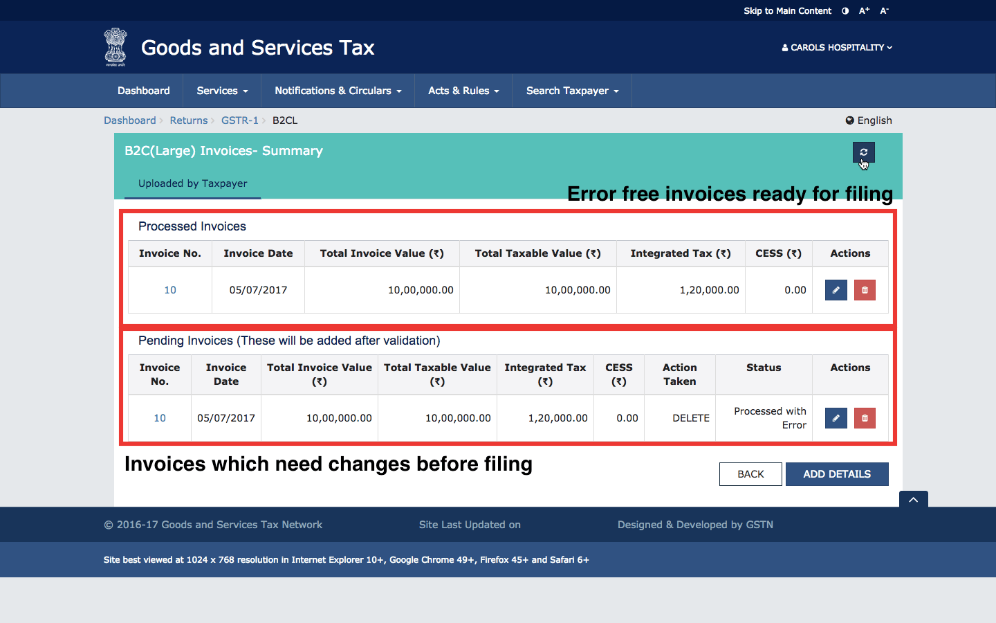The image size is (996, 623).
Task: Go to Dashboard in the navigation bar
Action: pyautogui.click(x=144, y=91)
